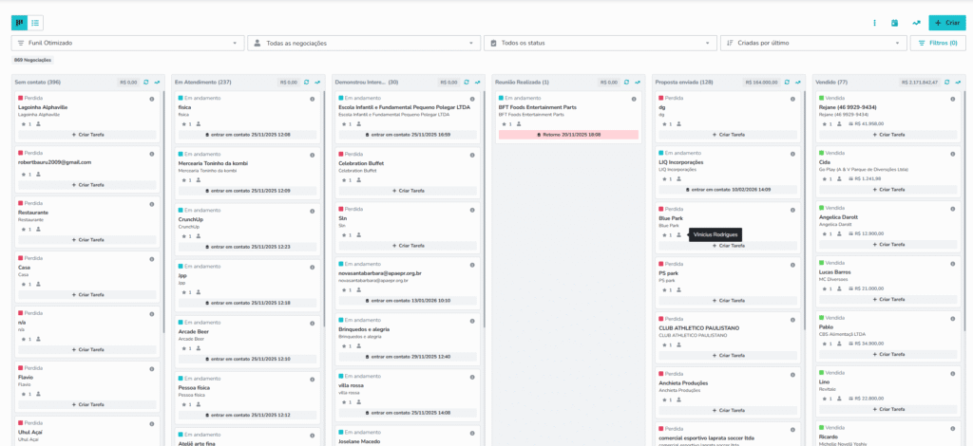Click the Filtros (0) button
This screenshot has width=973, height=446.
pyautogui.click(x=938, y=43)
